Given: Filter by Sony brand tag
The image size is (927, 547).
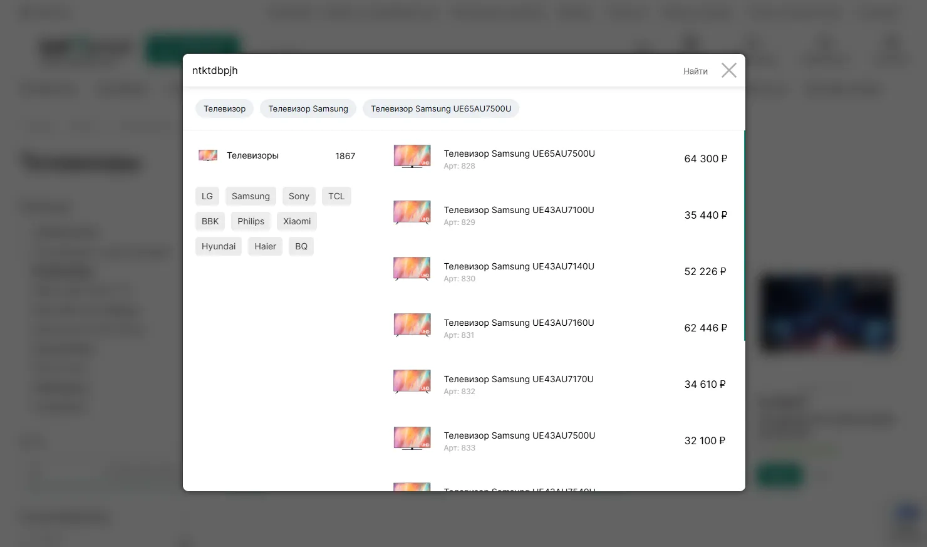Looking at the screenshot, I should (x=299, y=196).
